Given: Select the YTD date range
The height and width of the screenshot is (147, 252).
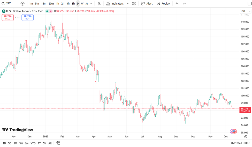Looking at the screenshot, I should [33, 143].
